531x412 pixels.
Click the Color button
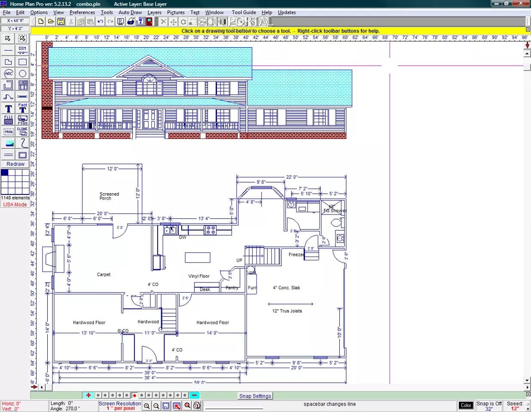(x=466, y=405)
